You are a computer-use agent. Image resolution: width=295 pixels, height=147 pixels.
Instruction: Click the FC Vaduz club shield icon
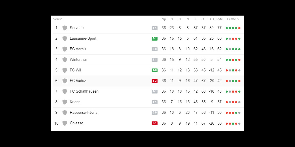(65, 81)
